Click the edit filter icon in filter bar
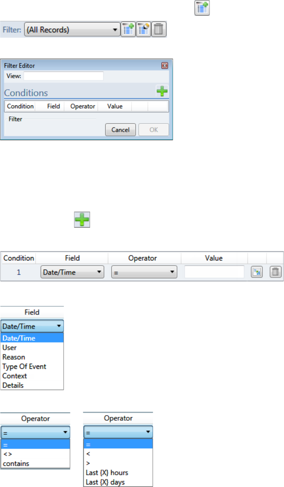The image size is (284, 487). pos(143,29)
